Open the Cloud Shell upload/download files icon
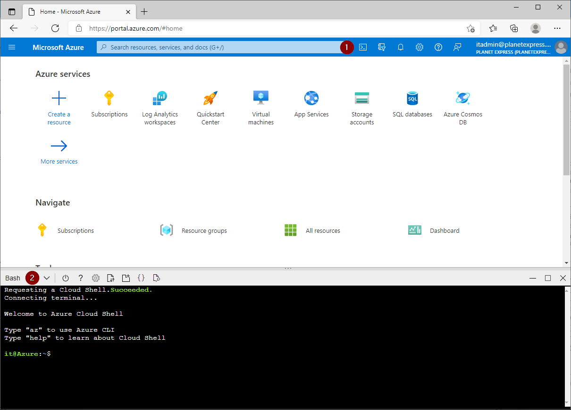Viewport: 571px width, 410px height. coord(110,278)
